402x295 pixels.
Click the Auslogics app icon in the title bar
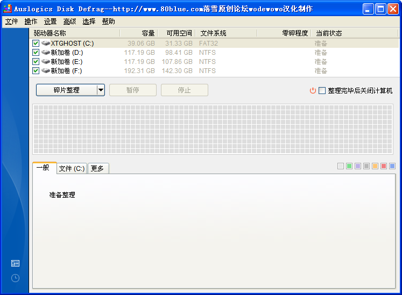[7, 9]
